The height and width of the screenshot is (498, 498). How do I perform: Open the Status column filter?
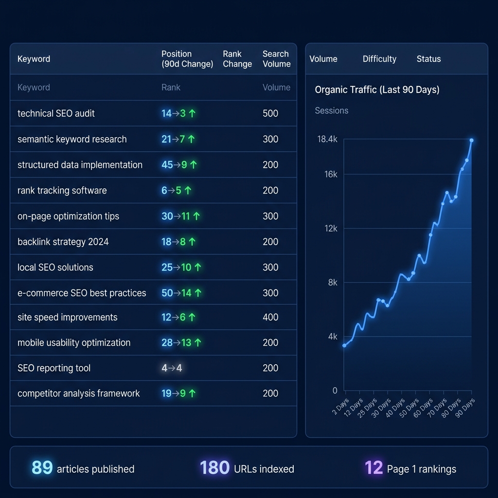point(428,59)
